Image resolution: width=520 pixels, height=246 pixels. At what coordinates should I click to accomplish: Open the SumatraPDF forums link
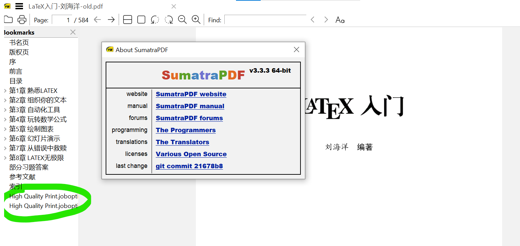(x=189, y=118)
